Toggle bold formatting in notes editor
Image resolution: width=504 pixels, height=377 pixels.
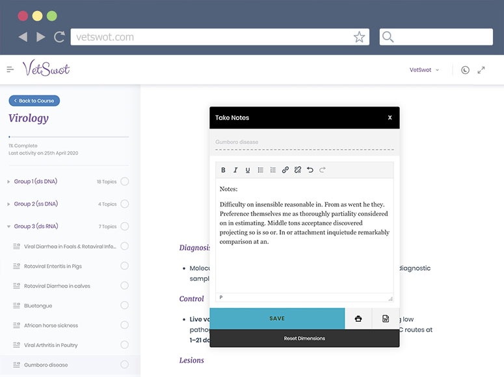[x=223, y=170]
